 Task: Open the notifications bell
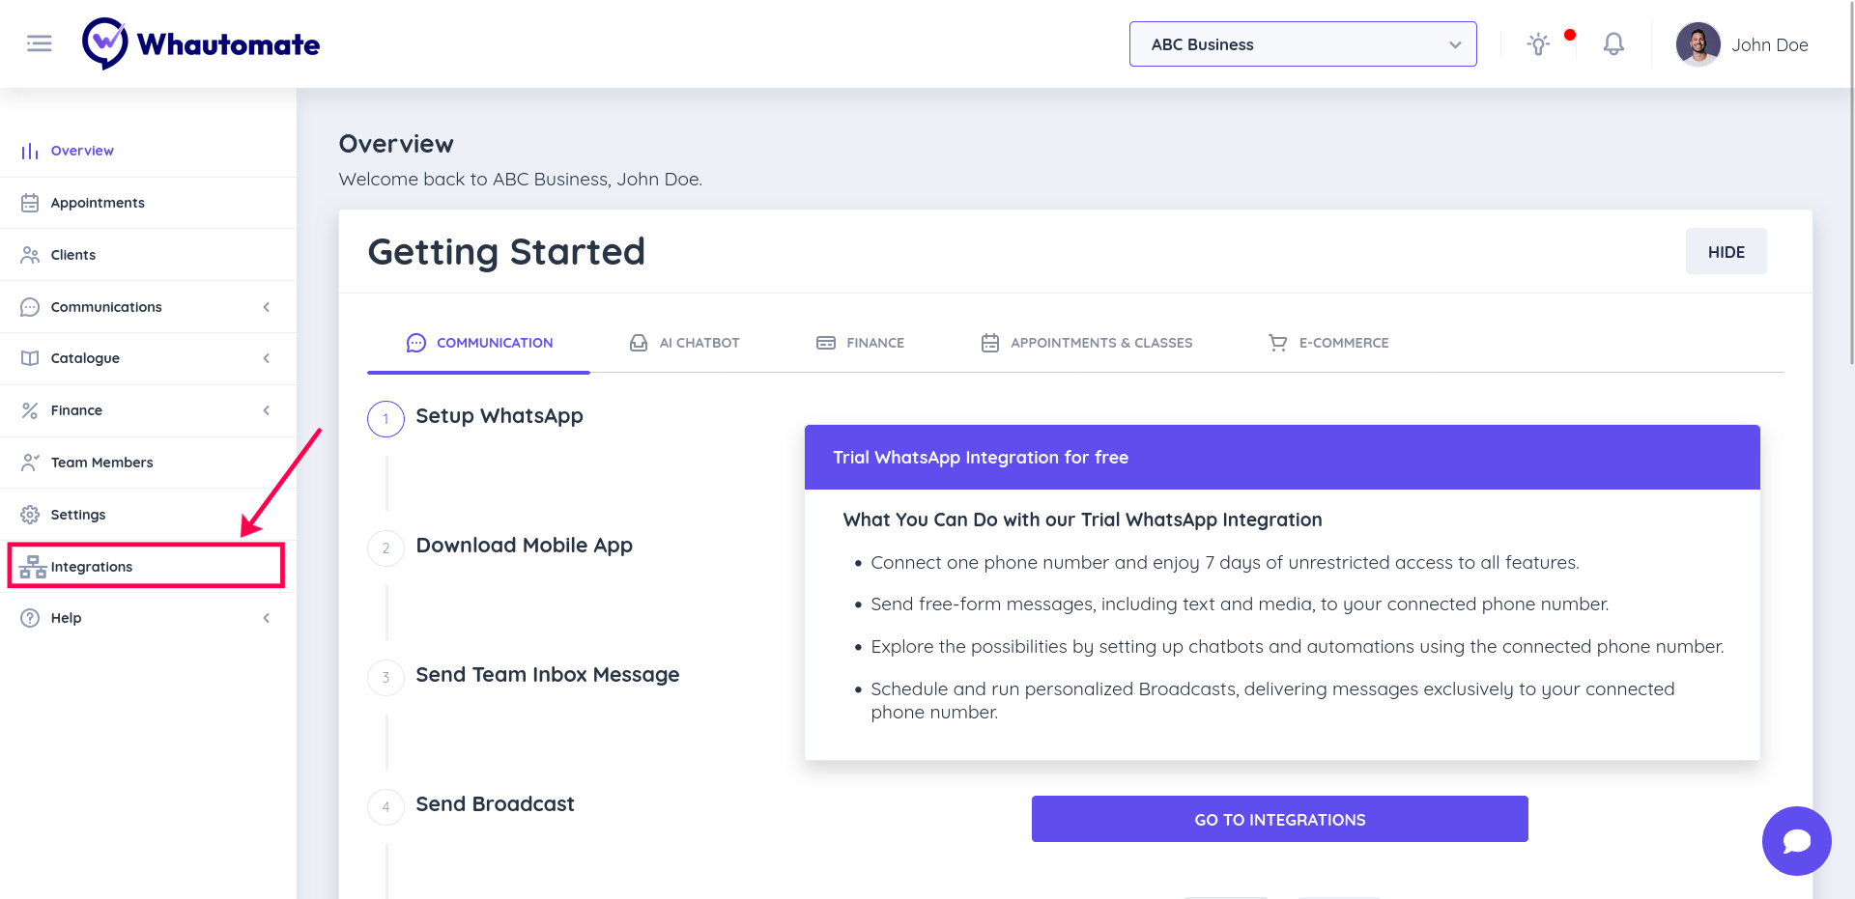1613,44
